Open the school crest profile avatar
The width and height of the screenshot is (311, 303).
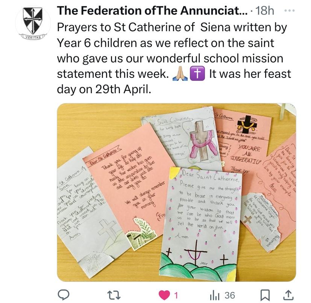coord(33,23)
